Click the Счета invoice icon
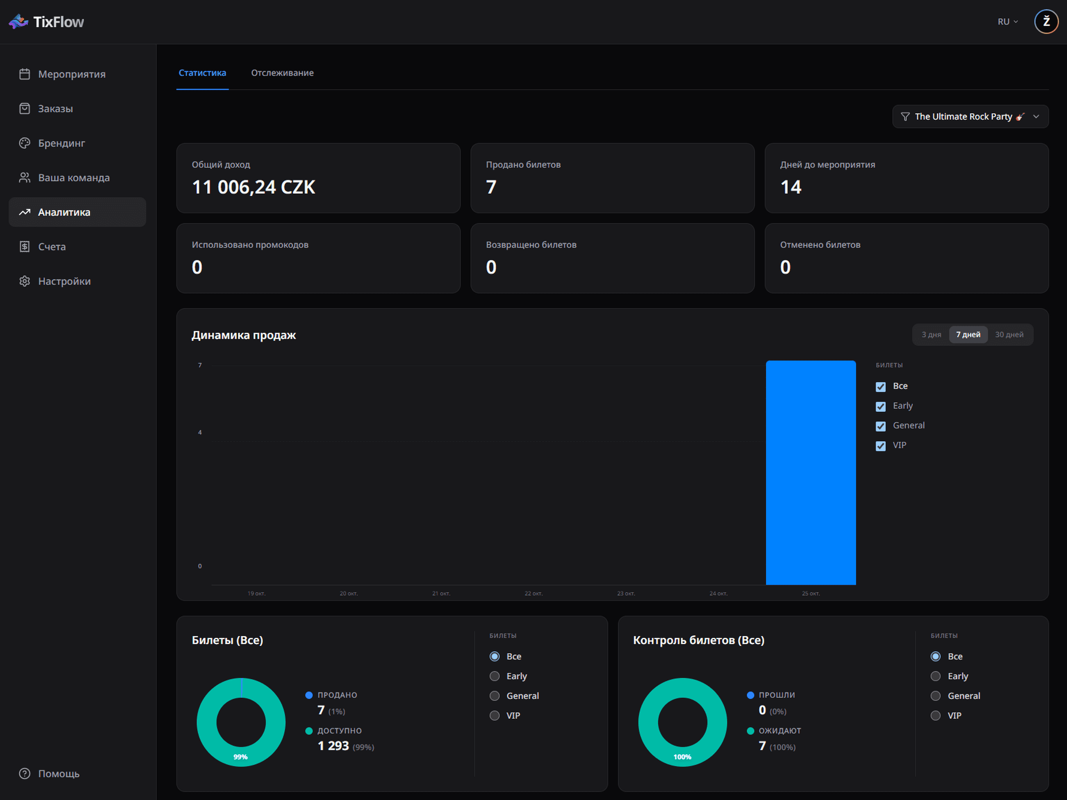 point(25,246)
